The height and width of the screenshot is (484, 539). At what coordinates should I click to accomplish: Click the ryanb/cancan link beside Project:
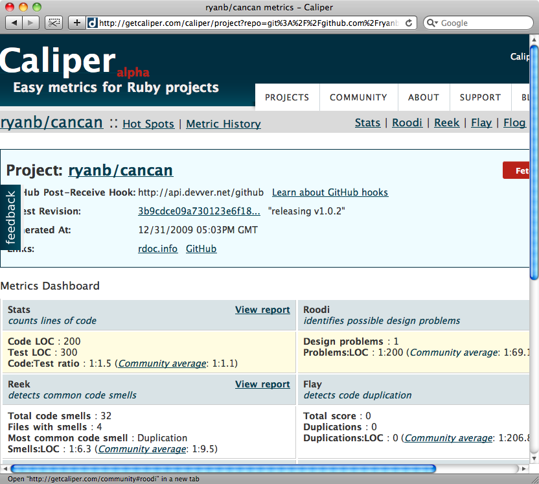coord(120,170)
